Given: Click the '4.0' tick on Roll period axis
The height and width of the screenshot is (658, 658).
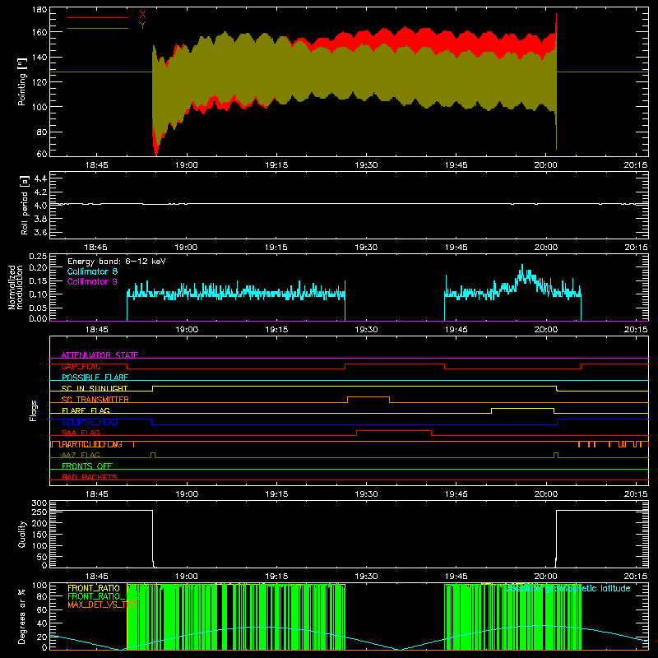Looking at the screenshot, I should pos(40,206).
